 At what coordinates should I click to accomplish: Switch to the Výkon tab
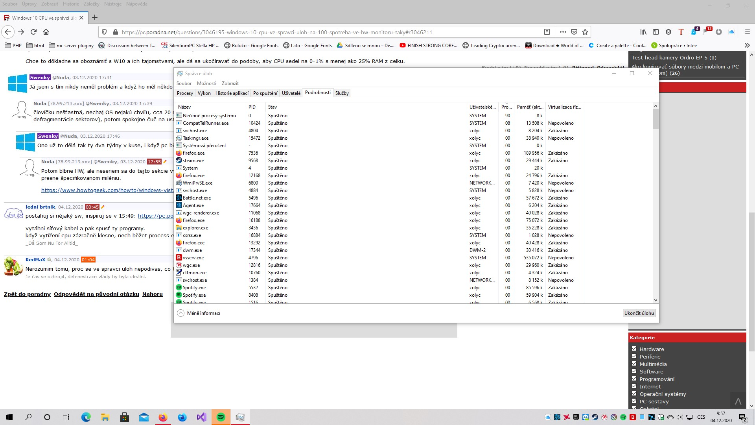point(204,93)
